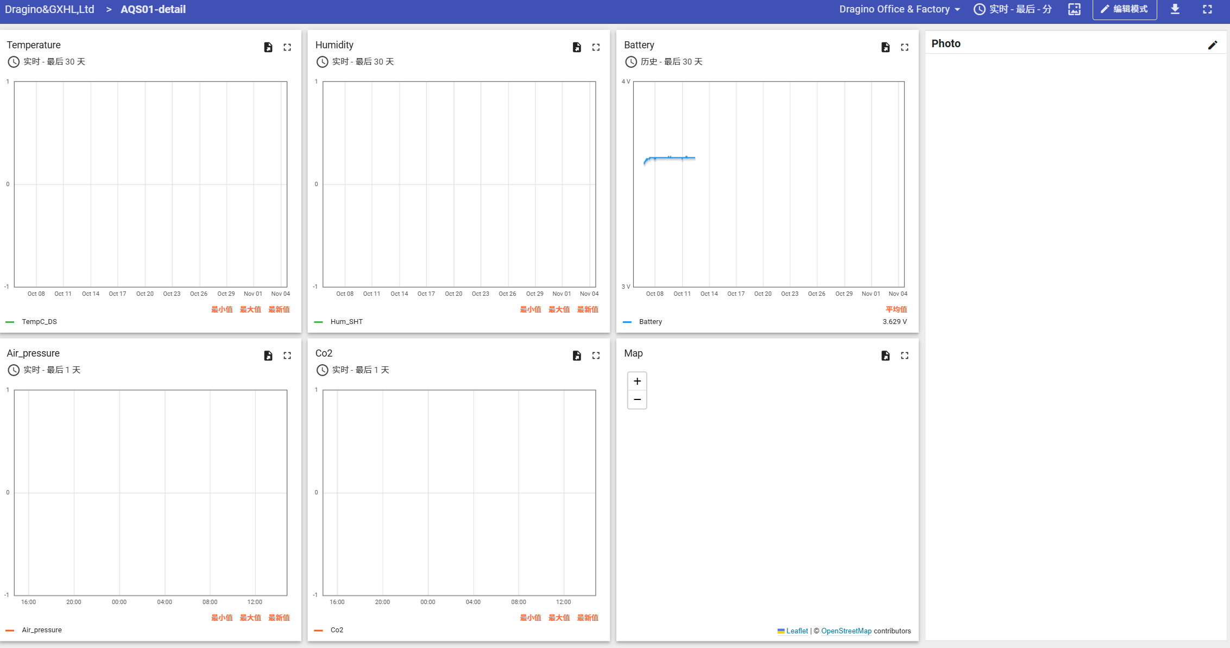Export data from the Co2 widget
Image resolution: width=1230 pixels, height=648 pixels.
tap(577, 355)
